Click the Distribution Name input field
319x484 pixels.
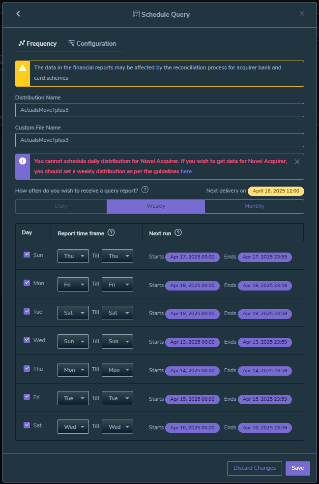coord(160,110)
